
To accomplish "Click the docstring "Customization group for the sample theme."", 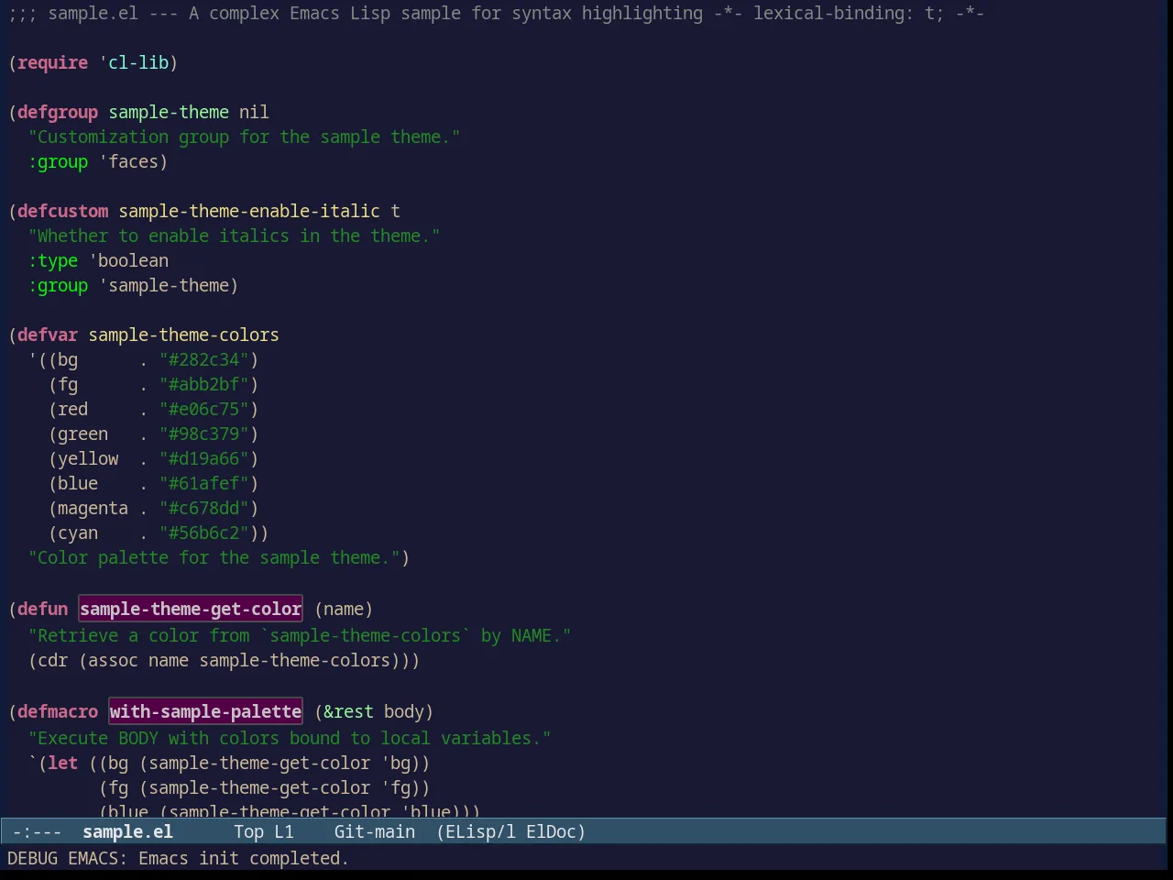I will pyautogui.click(x=245, y=137).
